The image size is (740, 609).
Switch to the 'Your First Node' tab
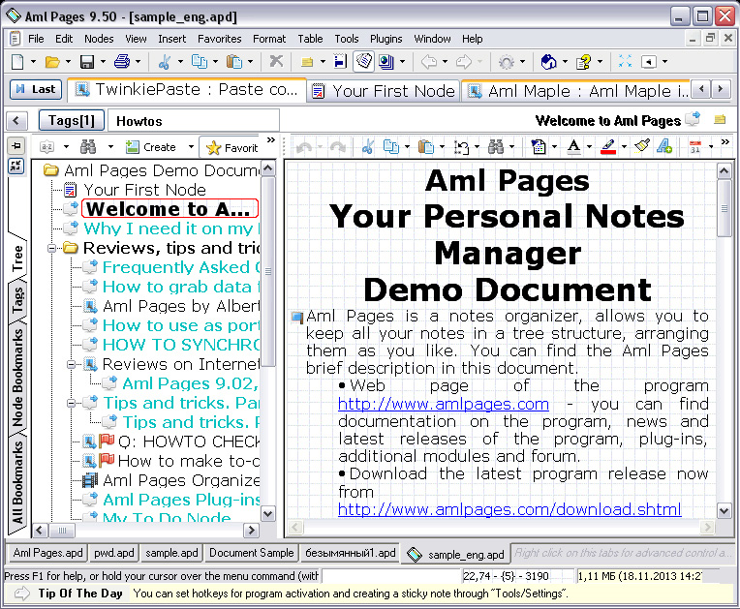383,90
